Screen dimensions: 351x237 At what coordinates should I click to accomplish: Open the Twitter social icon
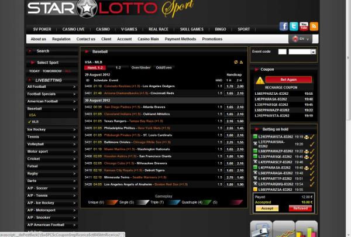pos(294,26)
